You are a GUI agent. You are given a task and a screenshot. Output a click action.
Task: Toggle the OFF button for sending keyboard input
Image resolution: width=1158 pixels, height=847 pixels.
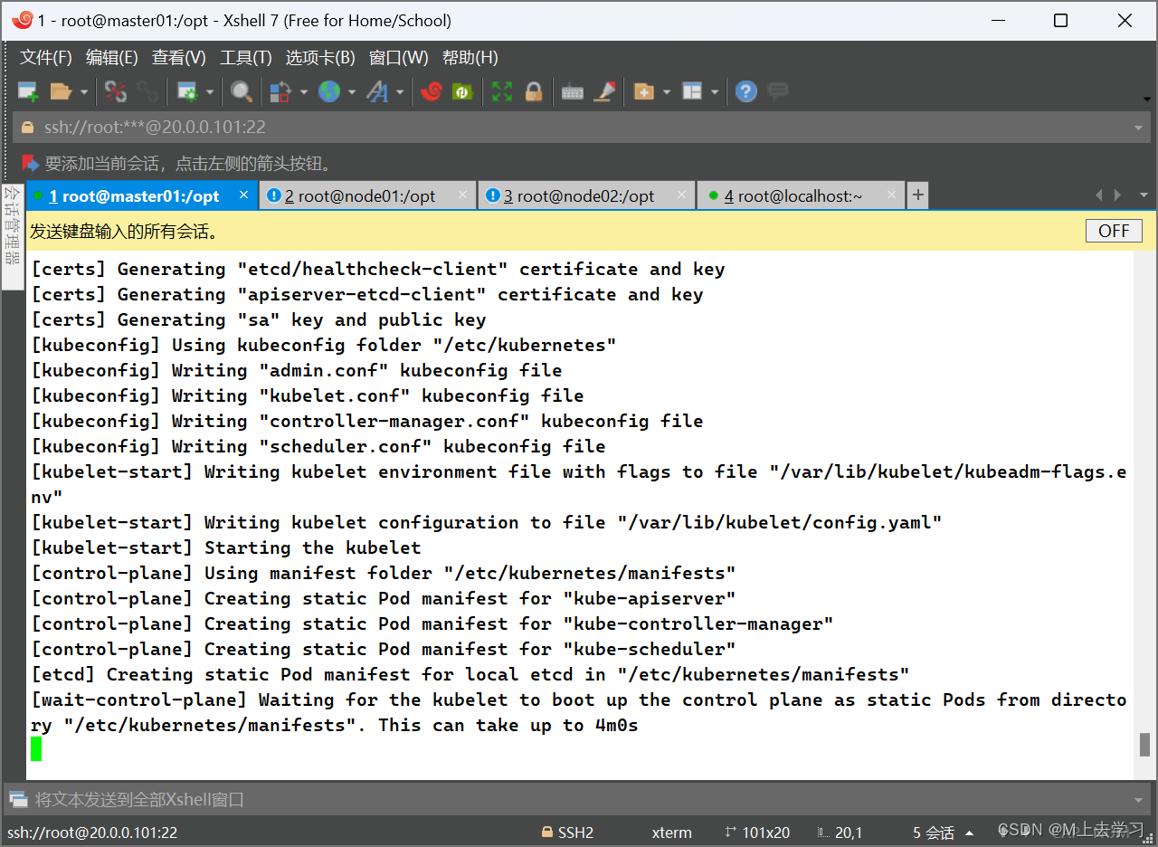click(1114, 231)
